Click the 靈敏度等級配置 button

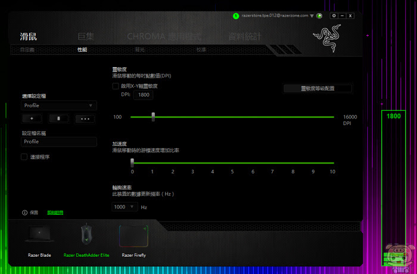click(x=318, y=89)
